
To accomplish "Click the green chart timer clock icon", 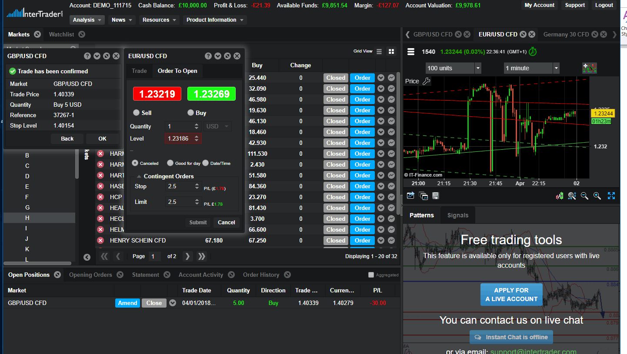I will (533, 52).
